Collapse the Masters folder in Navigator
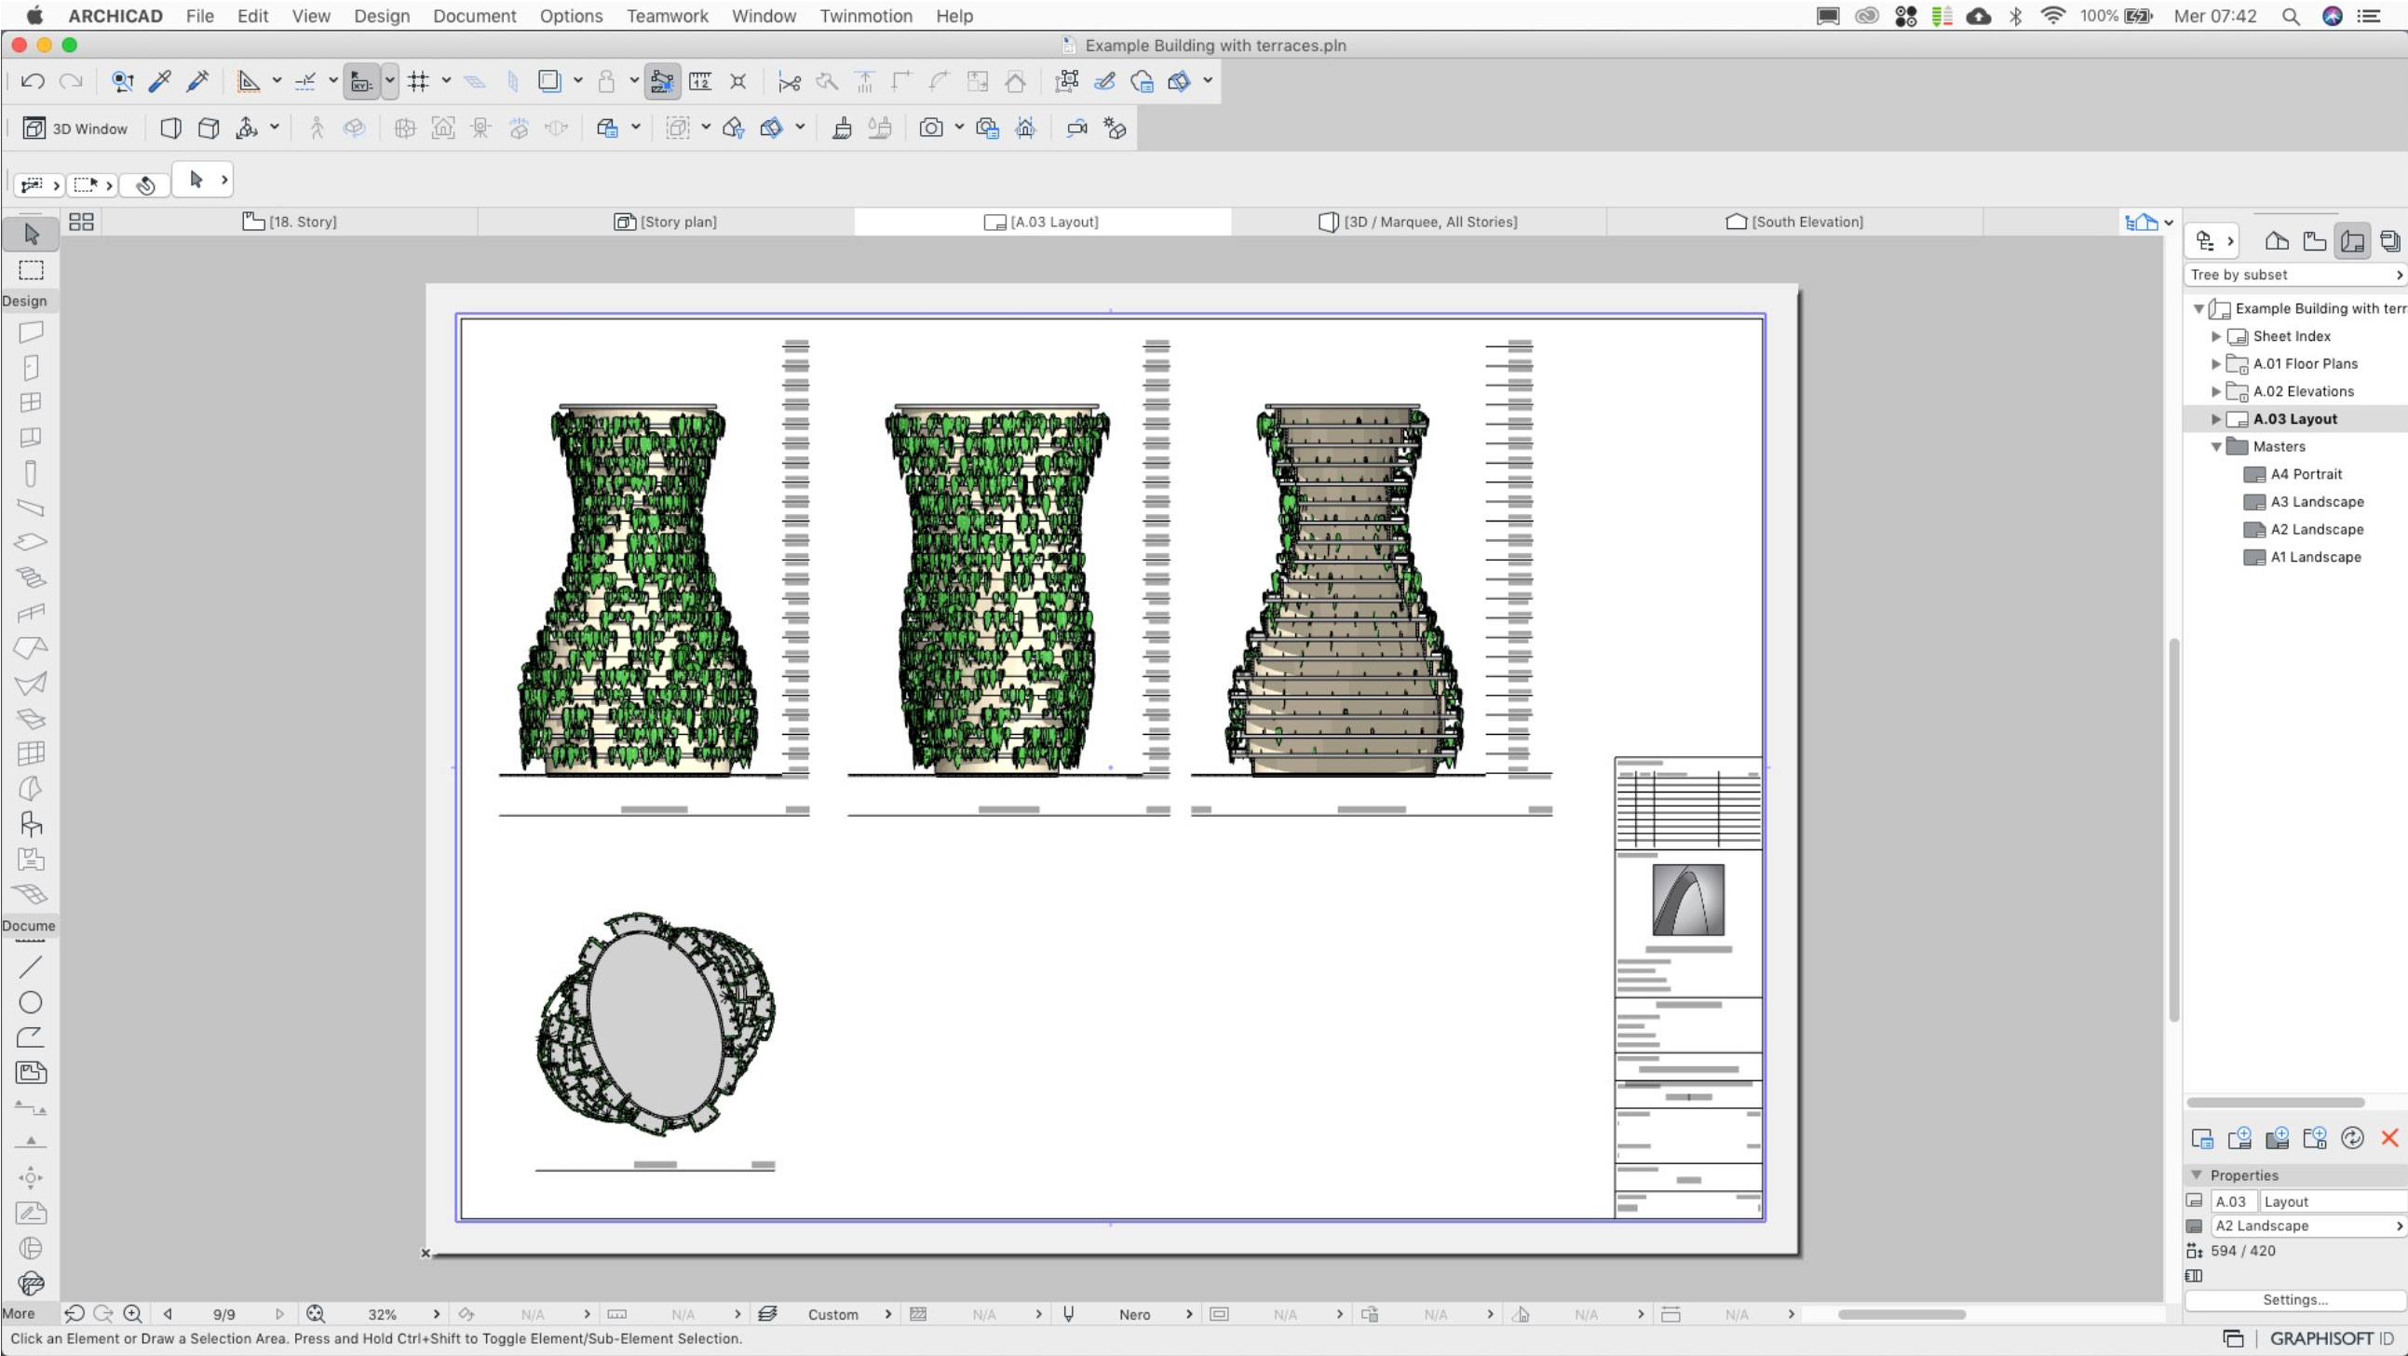The image size is (2408, 1356). point(2216,446)
